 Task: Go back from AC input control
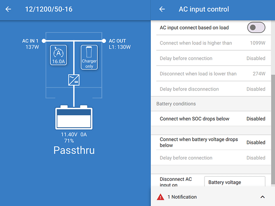[162, 9]
